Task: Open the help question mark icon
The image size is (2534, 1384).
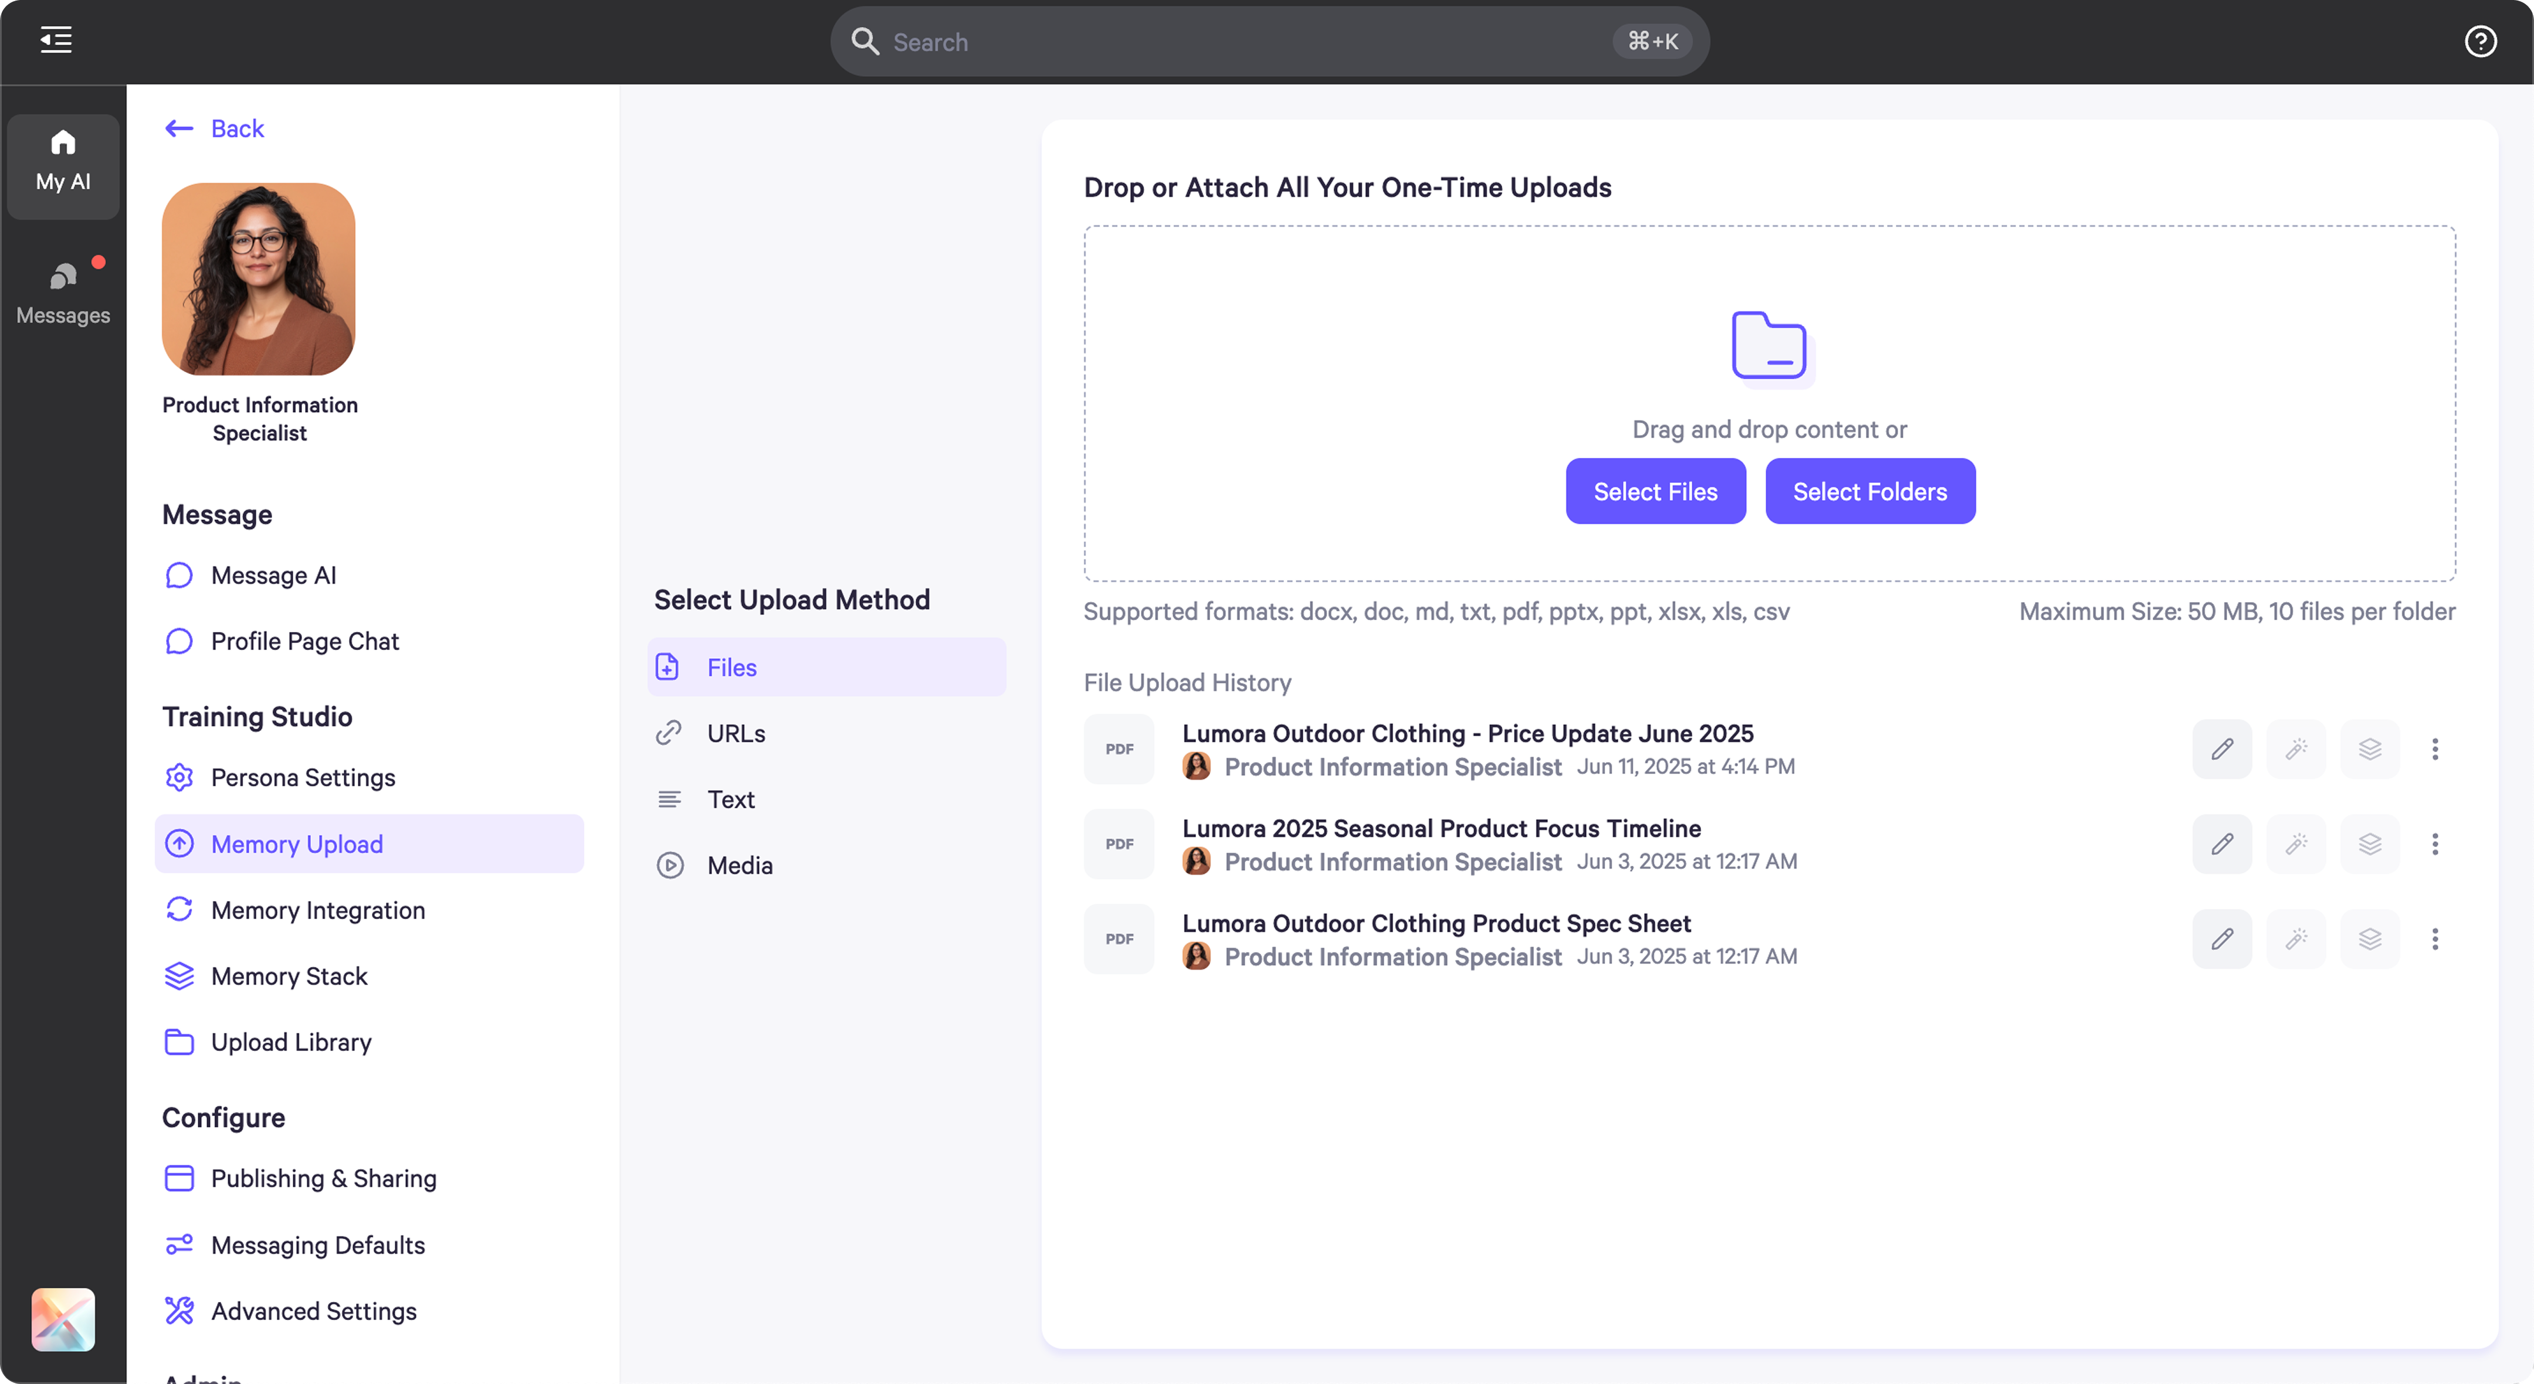Action: tap(2480, 41)
